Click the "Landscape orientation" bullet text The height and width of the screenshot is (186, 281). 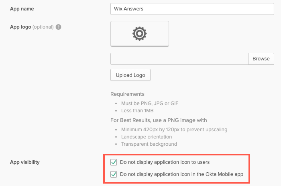pyautogui.click(x=147, y=137)
